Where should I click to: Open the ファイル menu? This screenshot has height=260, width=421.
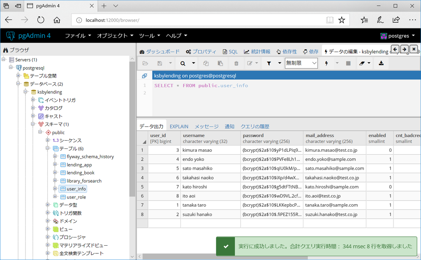click(78, 36)
